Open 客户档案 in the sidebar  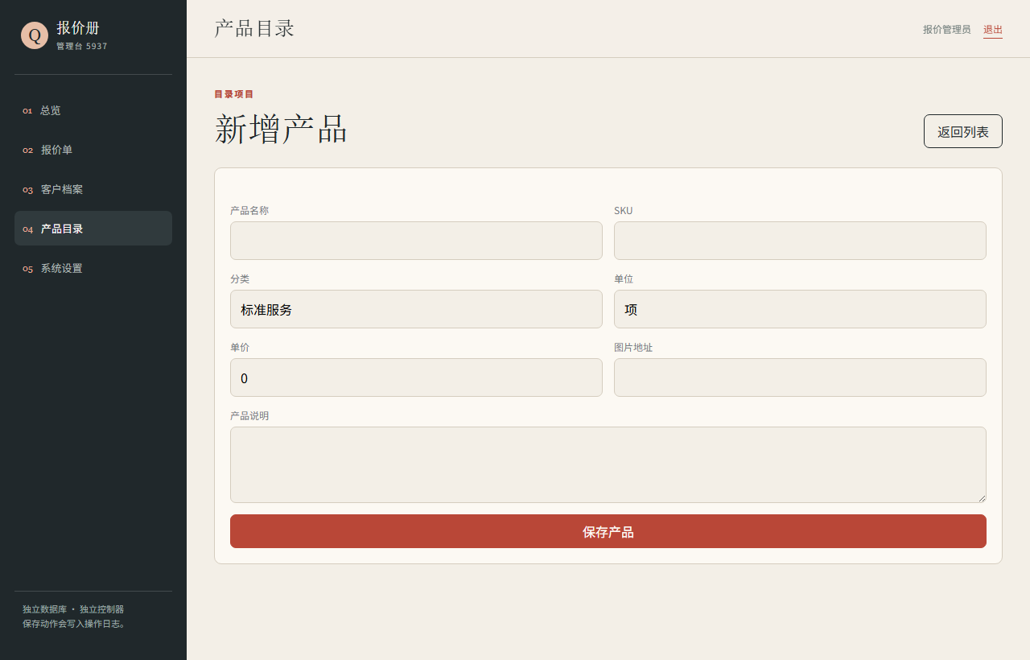point(93,189)
